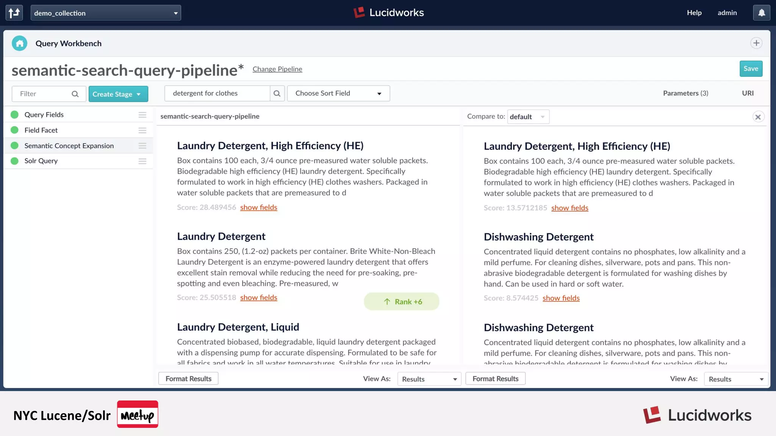Click the left panel Format Results button
Viewport: 776px width, 436px height.
pyautogui.click(x=188, y=378)
